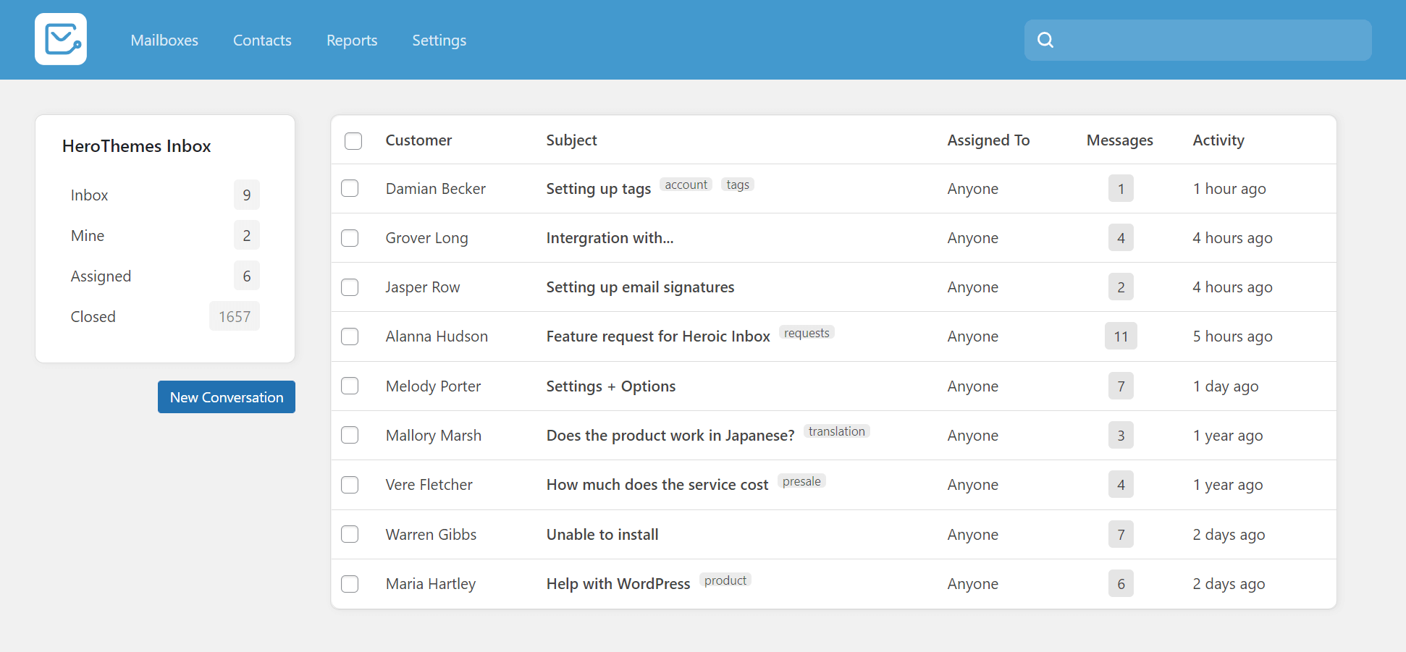Viewport: 1406px width, 652px height.
Task: Open the Mailboxes menu
Action: 164,40
